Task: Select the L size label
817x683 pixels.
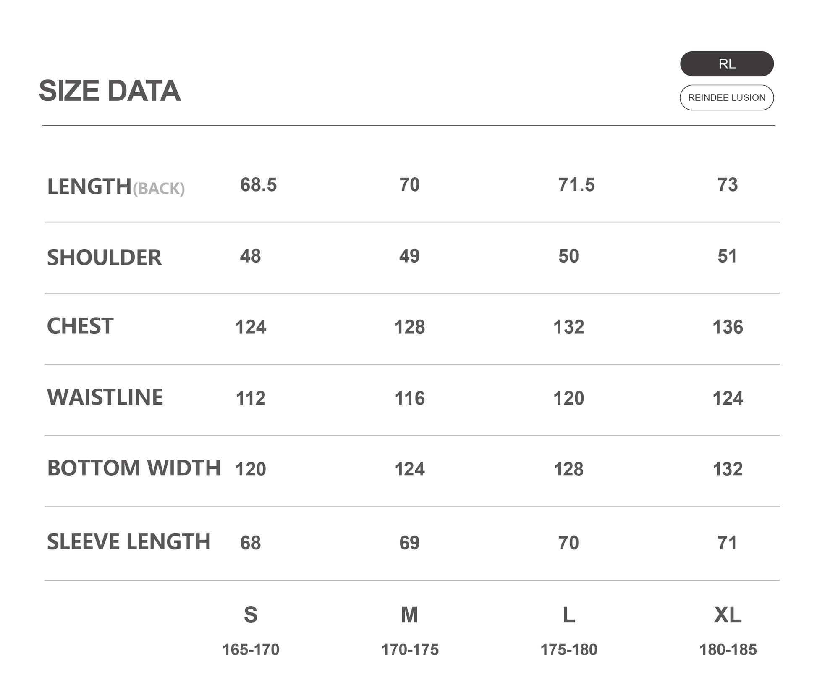Action: (568, 615)
